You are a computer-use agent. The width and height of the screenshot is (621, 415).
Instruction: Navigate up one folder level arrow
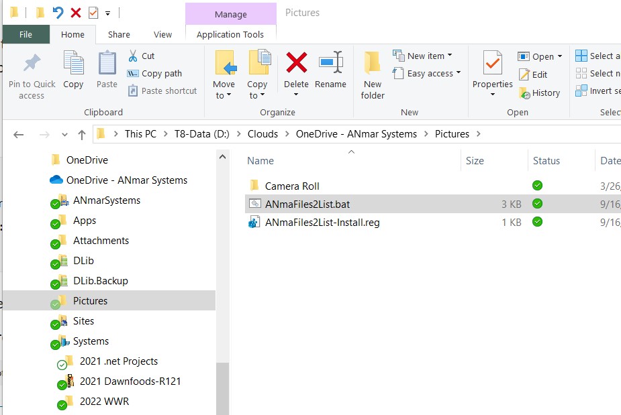82,134
